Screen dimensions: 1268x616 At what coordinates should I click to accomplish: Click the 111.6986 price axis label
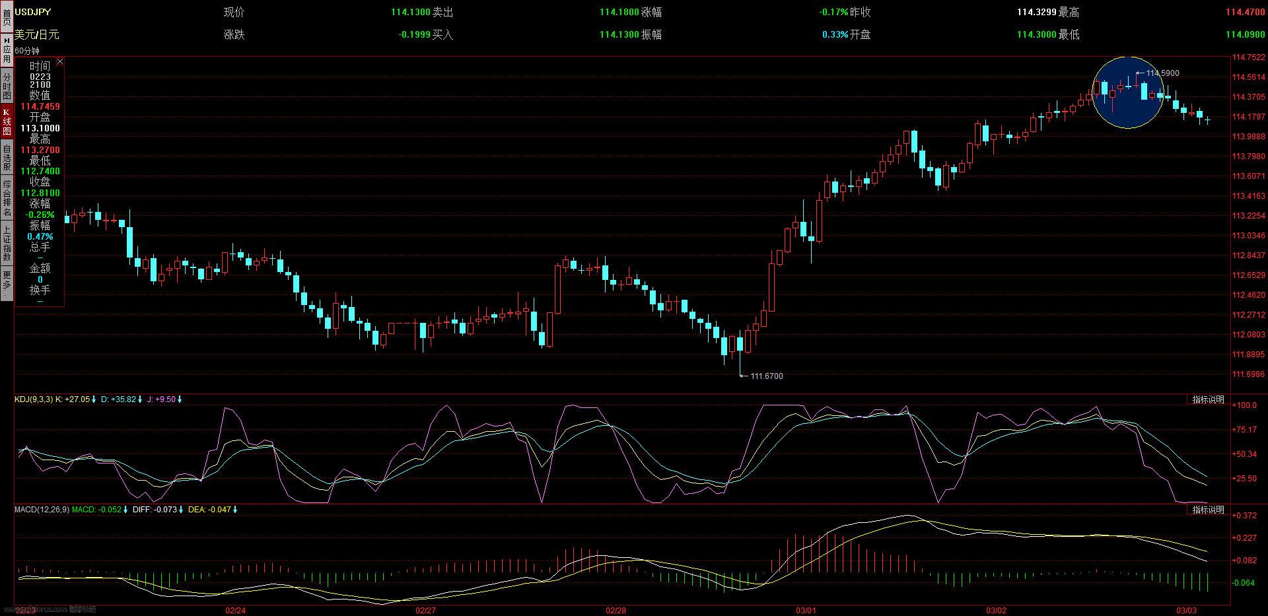1249,374
